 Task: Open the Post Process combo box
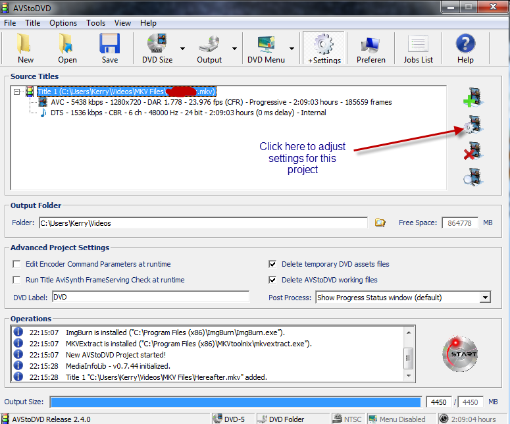pyautogui.click(x=403, y=298)
